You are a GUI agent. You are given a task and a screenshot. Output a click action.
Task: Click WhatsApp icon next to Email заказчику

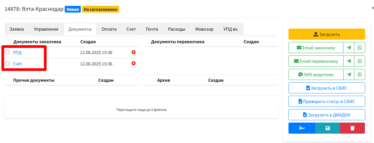point(360,48)
